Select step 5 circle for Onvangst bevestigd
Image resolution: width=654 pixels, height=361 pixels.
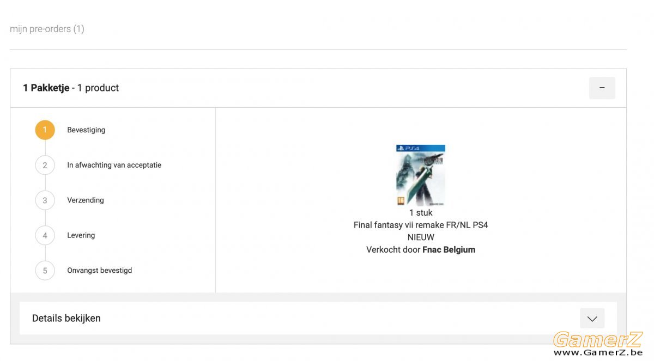[x=45, y=271]
